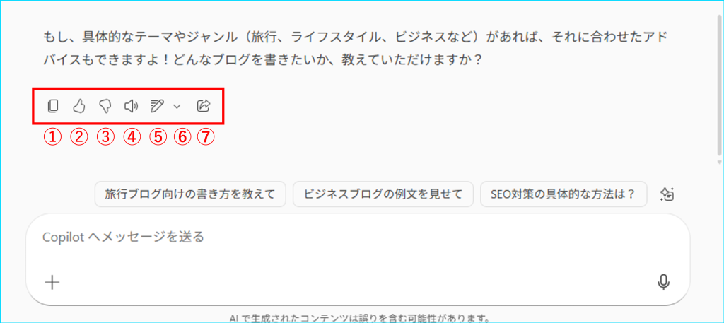Click the vertical scrollbar track
Screen dimensions: 724x323
(719, 83)
